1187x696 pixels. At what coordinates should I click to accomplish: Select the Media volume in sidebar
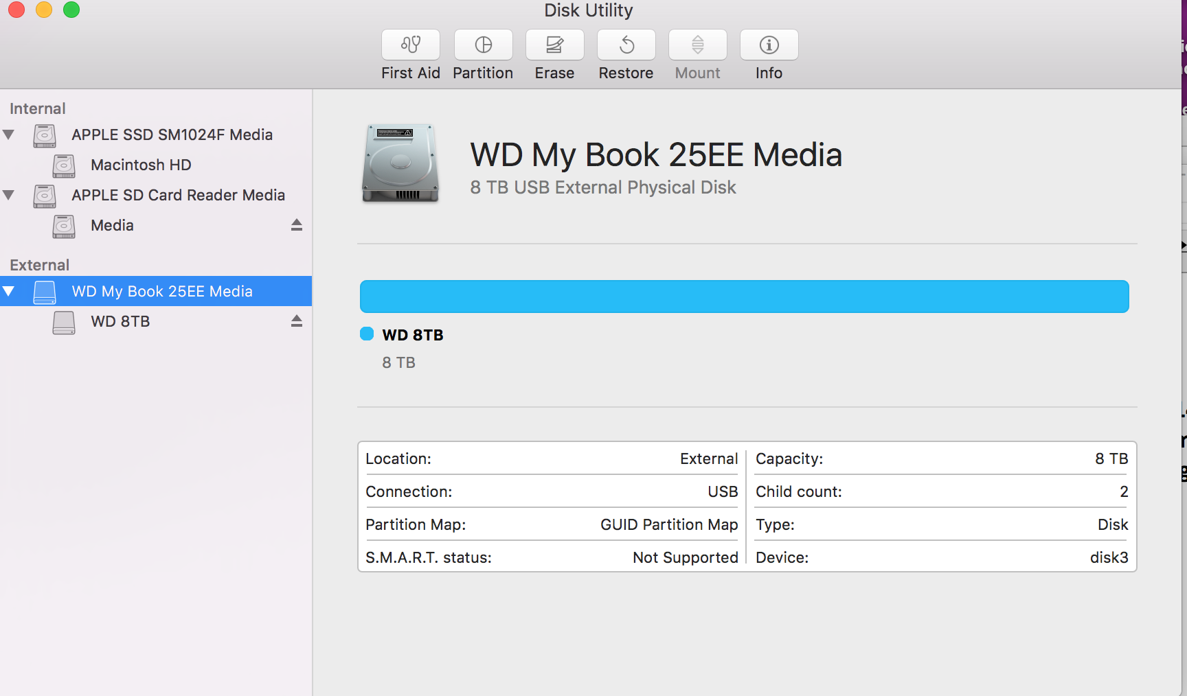[156, 225]
